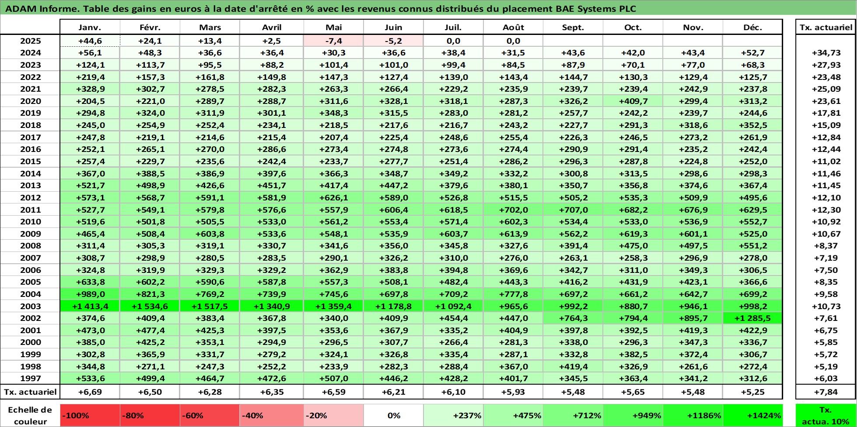Click cell '+533,6' in January 1997
This screenshot has height=427, width=857.
(x=90, y=379)
